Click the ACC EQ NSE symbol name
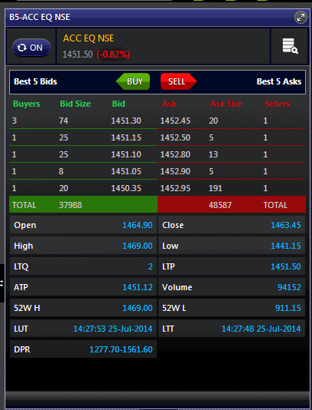Viewport: 312px width, 410px height. click(88, 38)
